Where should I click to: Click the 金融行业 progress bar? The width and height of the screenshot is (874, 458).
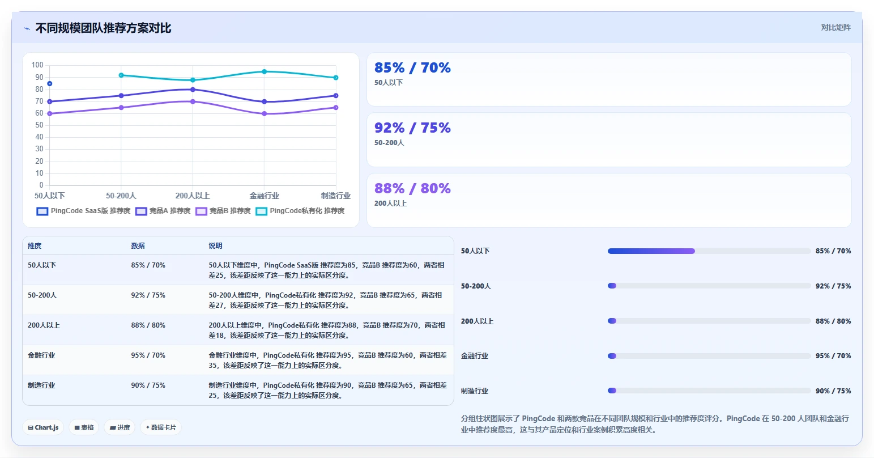(709, 356)
